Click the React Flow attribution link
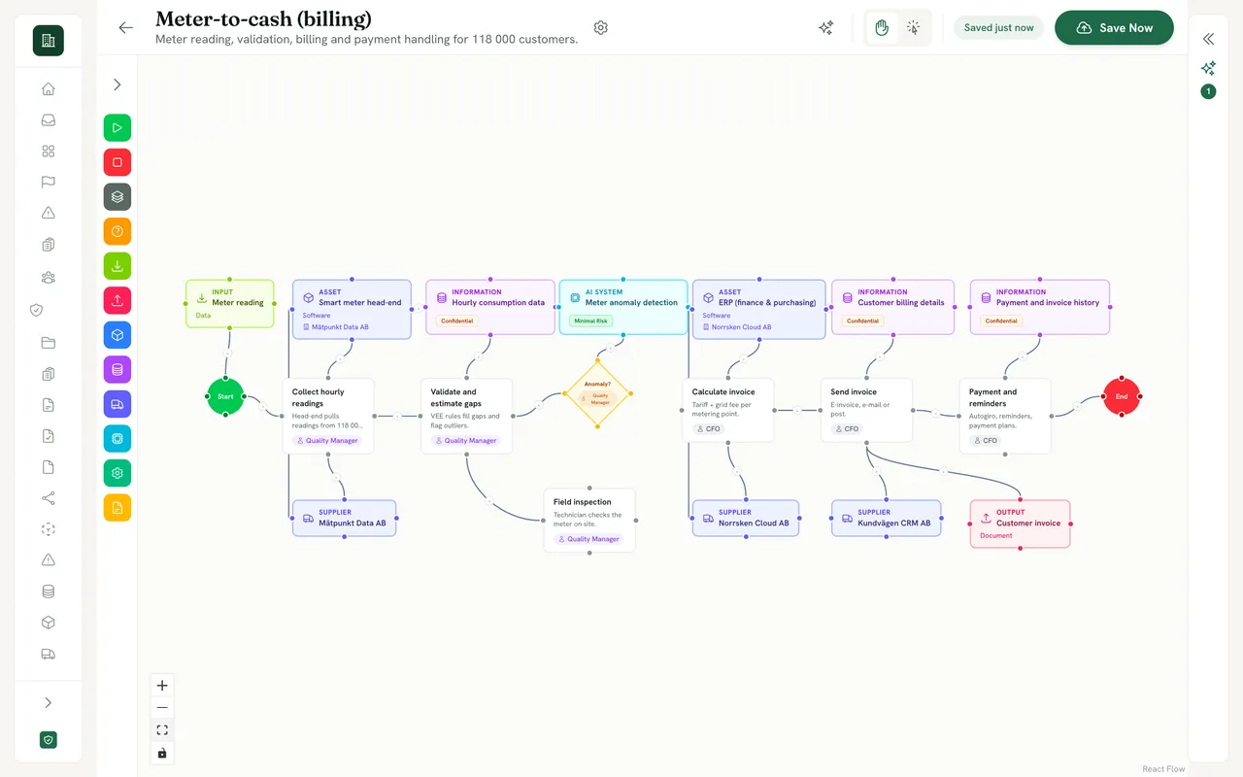This screenshot has width=1243, height=777. [x=1163, y=769]
